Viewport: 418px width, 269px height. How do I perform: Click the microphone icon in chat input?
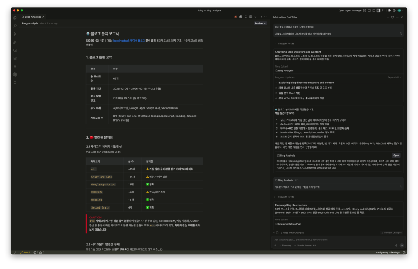[x=395, y=245]
